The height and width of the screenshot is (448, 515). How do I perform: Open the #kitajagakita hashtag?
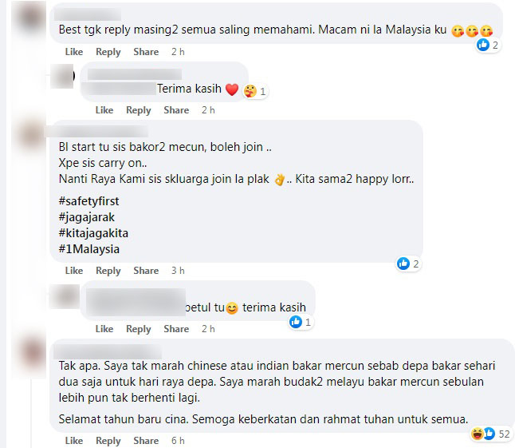click(93, 233)
